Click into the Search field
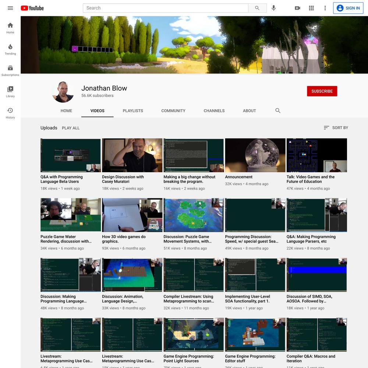The height and width of the screenshot is (368, 368). (x=166, y=8)
